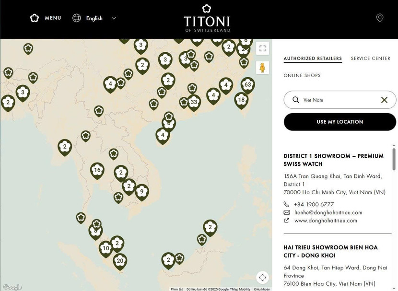Open the Online Shops tab
The width and height of the screenshot is (398, 291).
click(x=302, y=75)
